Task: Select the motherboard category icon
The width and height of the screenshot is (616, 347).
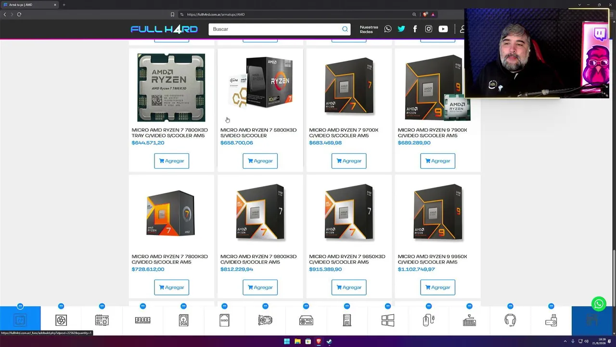Action: coord(102,320)
